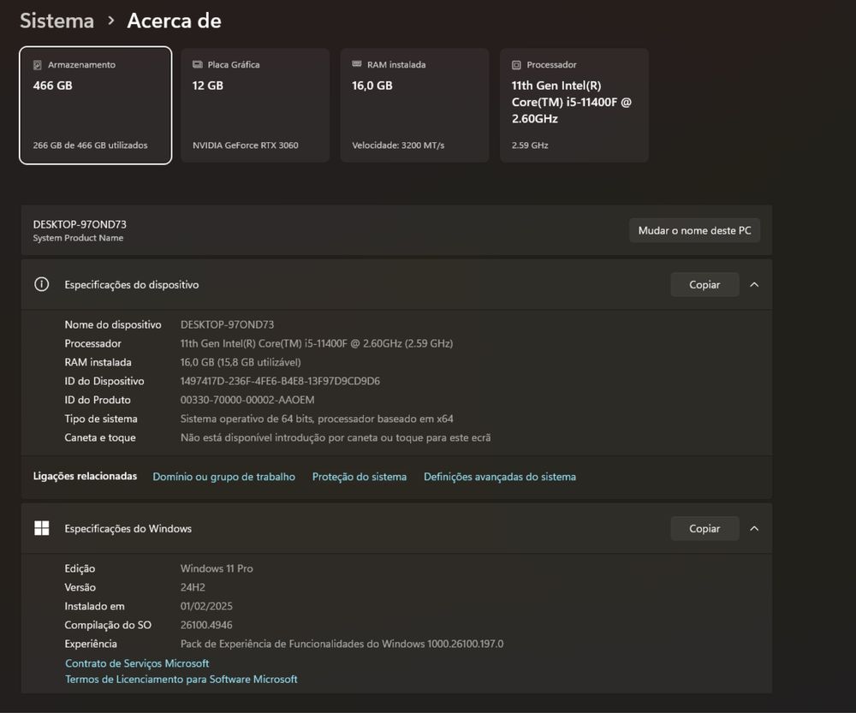Open the Placa Gráfica card
This screenshot has height=713, width=856.
tap(255, 105)
